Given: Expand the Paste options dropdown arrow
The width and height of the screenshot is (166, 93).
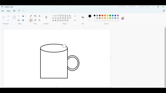Looking at the screenshot, I should [3, 20].
